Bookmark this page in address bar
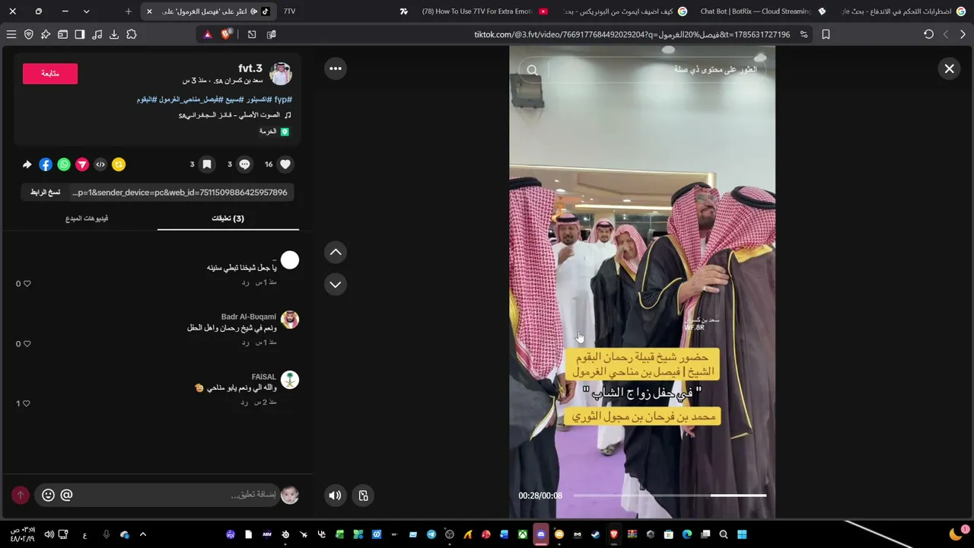This screenshot has width=974, height=548. 826,34
